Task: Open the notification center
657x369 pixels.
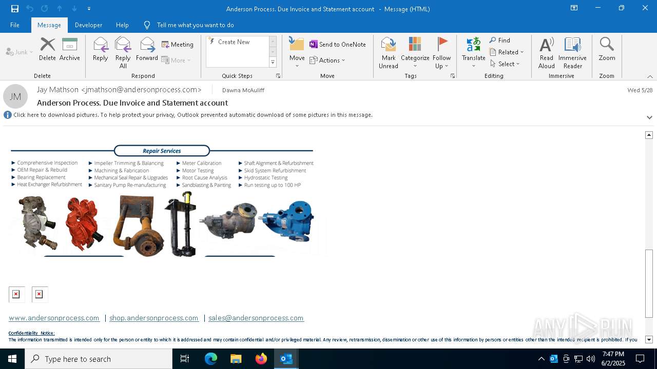Action: click(640, 359)
